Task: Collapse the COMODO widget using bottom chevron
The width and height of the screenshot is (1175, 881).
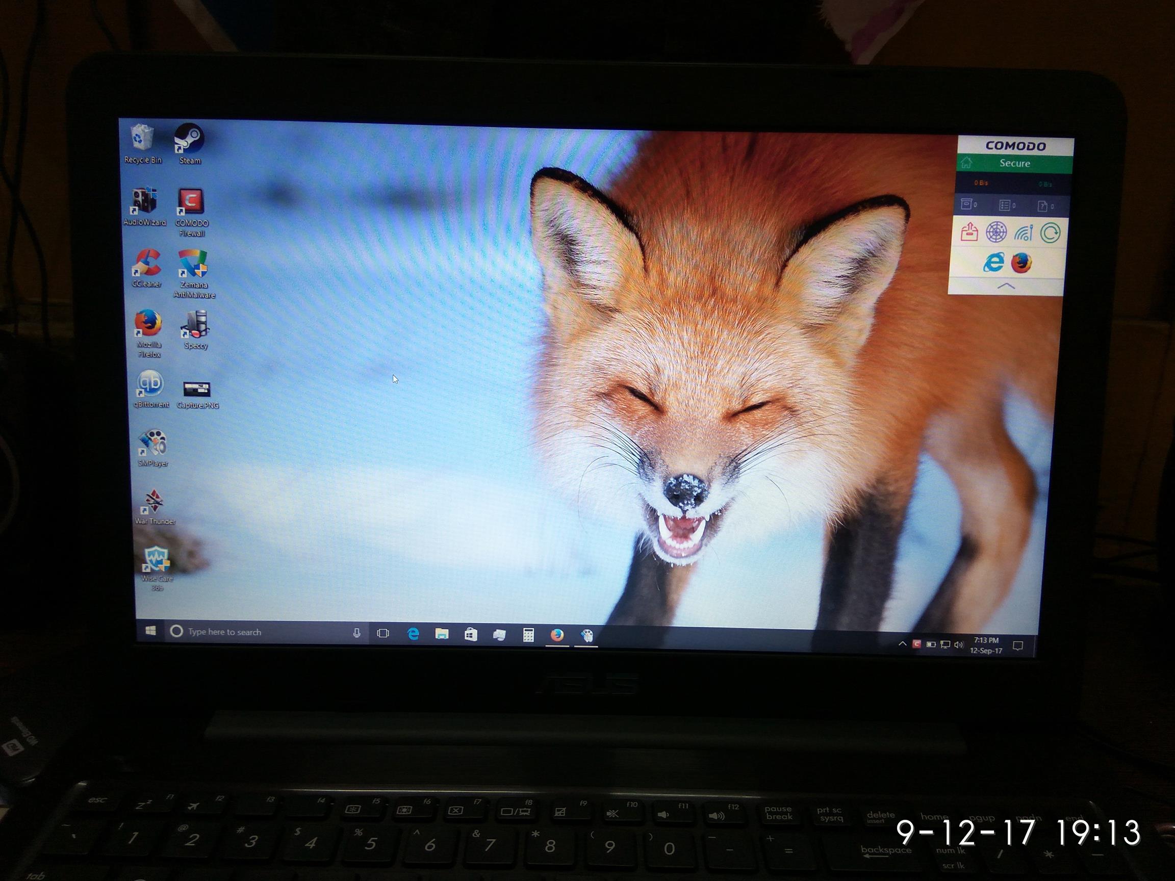Action: point(1006,286)
